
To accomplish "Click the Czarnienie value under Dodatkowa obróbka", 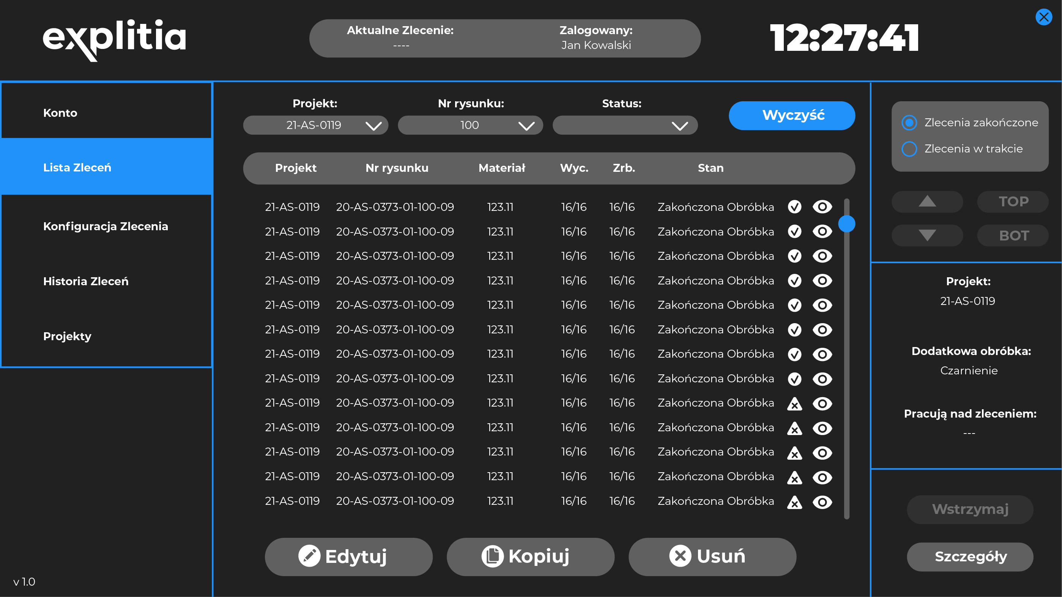I will [968, 371].
